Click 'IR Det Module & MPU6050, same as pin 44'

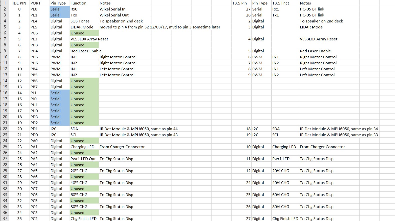point(139,129)
